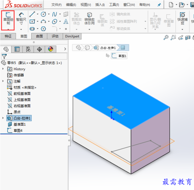This screenshot has width=194, height=190.
Task: Open the 插入(I) menu
Action: (100, 5)
